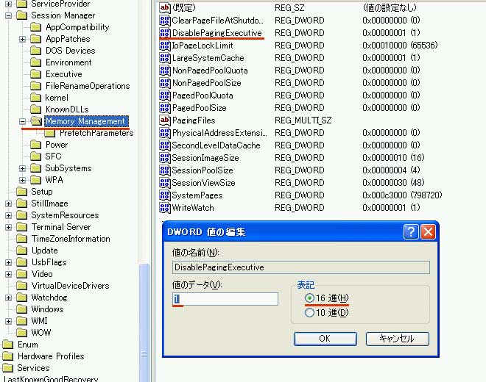Expand the AppPatches tree node

[22, 39]
